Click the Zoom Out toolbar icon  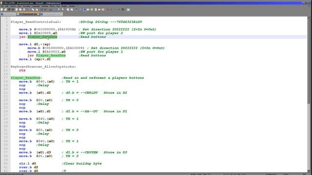63,10
